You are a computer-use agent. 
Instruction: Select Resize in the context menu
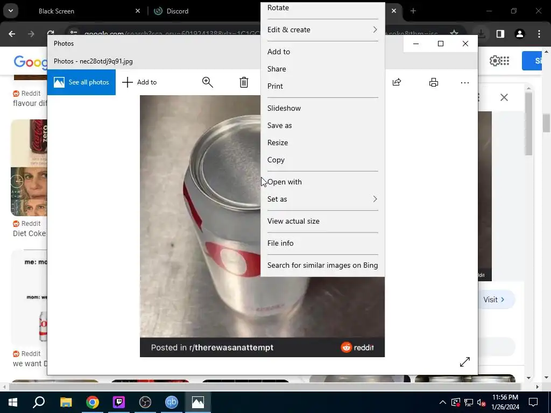(322, 143)
